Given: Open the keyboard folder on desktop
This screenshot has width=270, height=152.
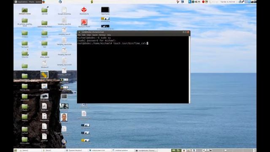Looking at the screenshot, I should 24,44.
